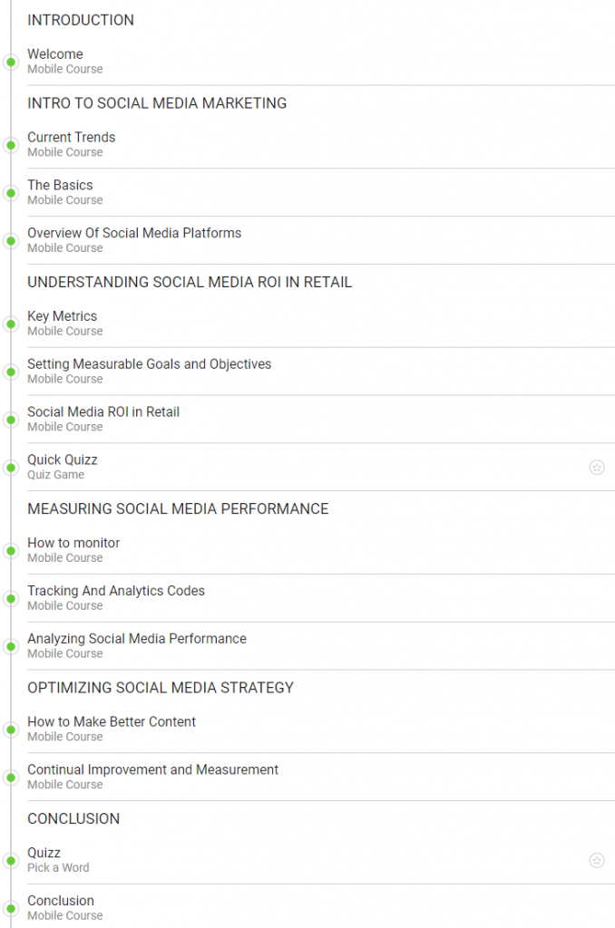
Task: Open Social Media ROI in Retail lesson
Action: [103, 412]
